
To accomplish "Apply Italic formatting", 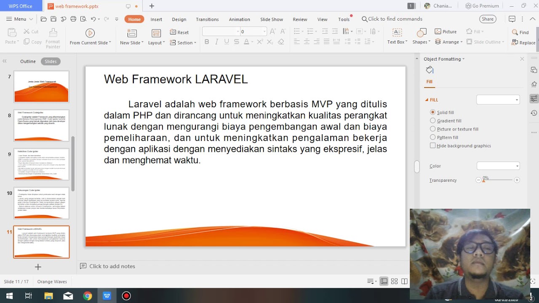I will [x=216, y=42].
